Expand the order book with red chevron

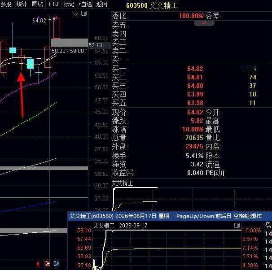204,23
